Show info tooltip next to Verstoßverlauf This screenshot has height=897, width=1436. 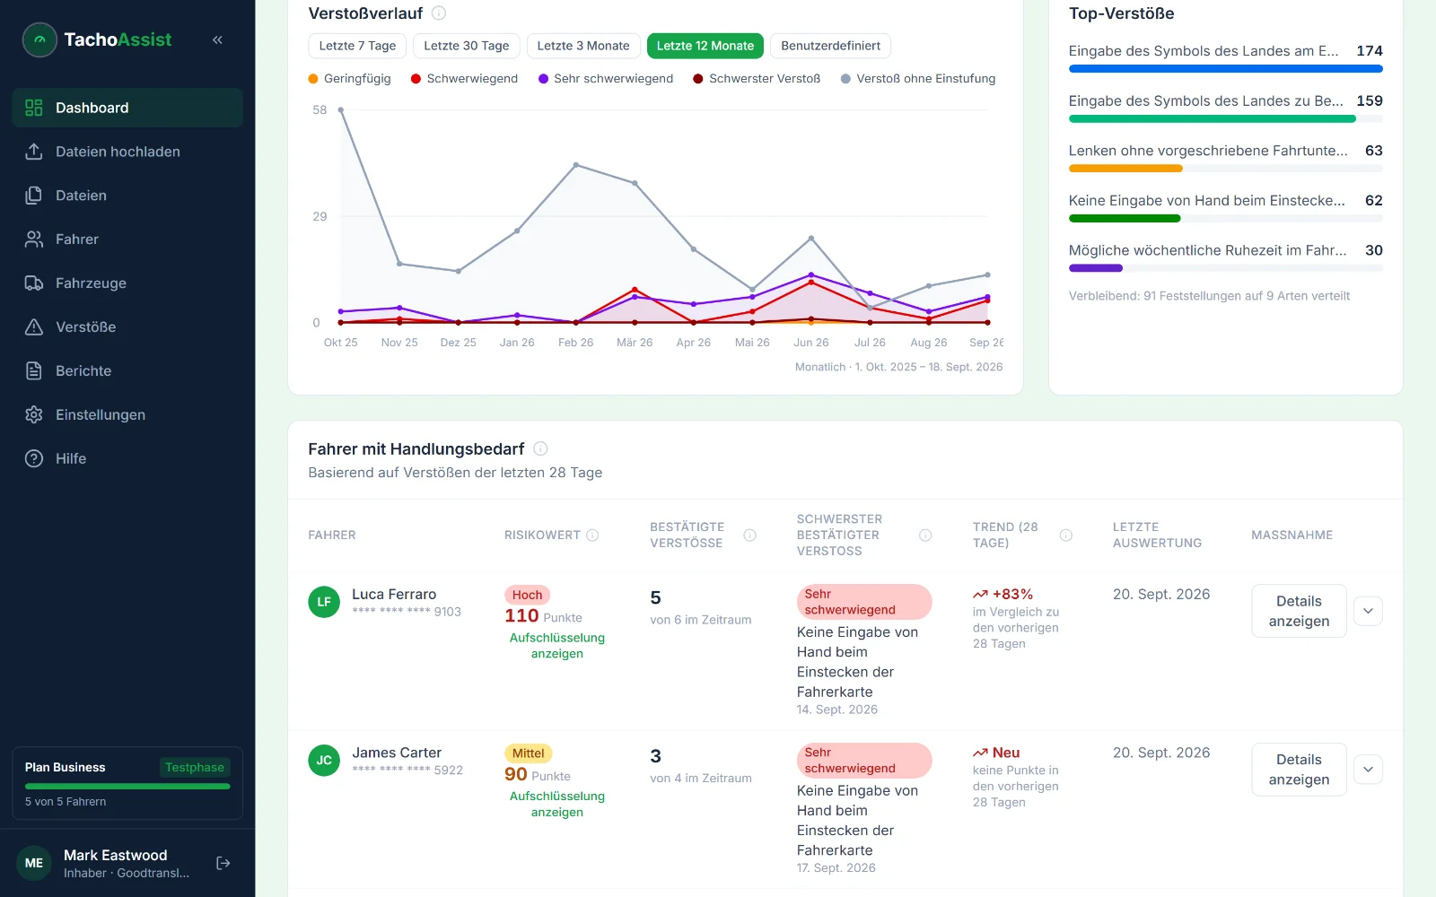click(439, 13)
